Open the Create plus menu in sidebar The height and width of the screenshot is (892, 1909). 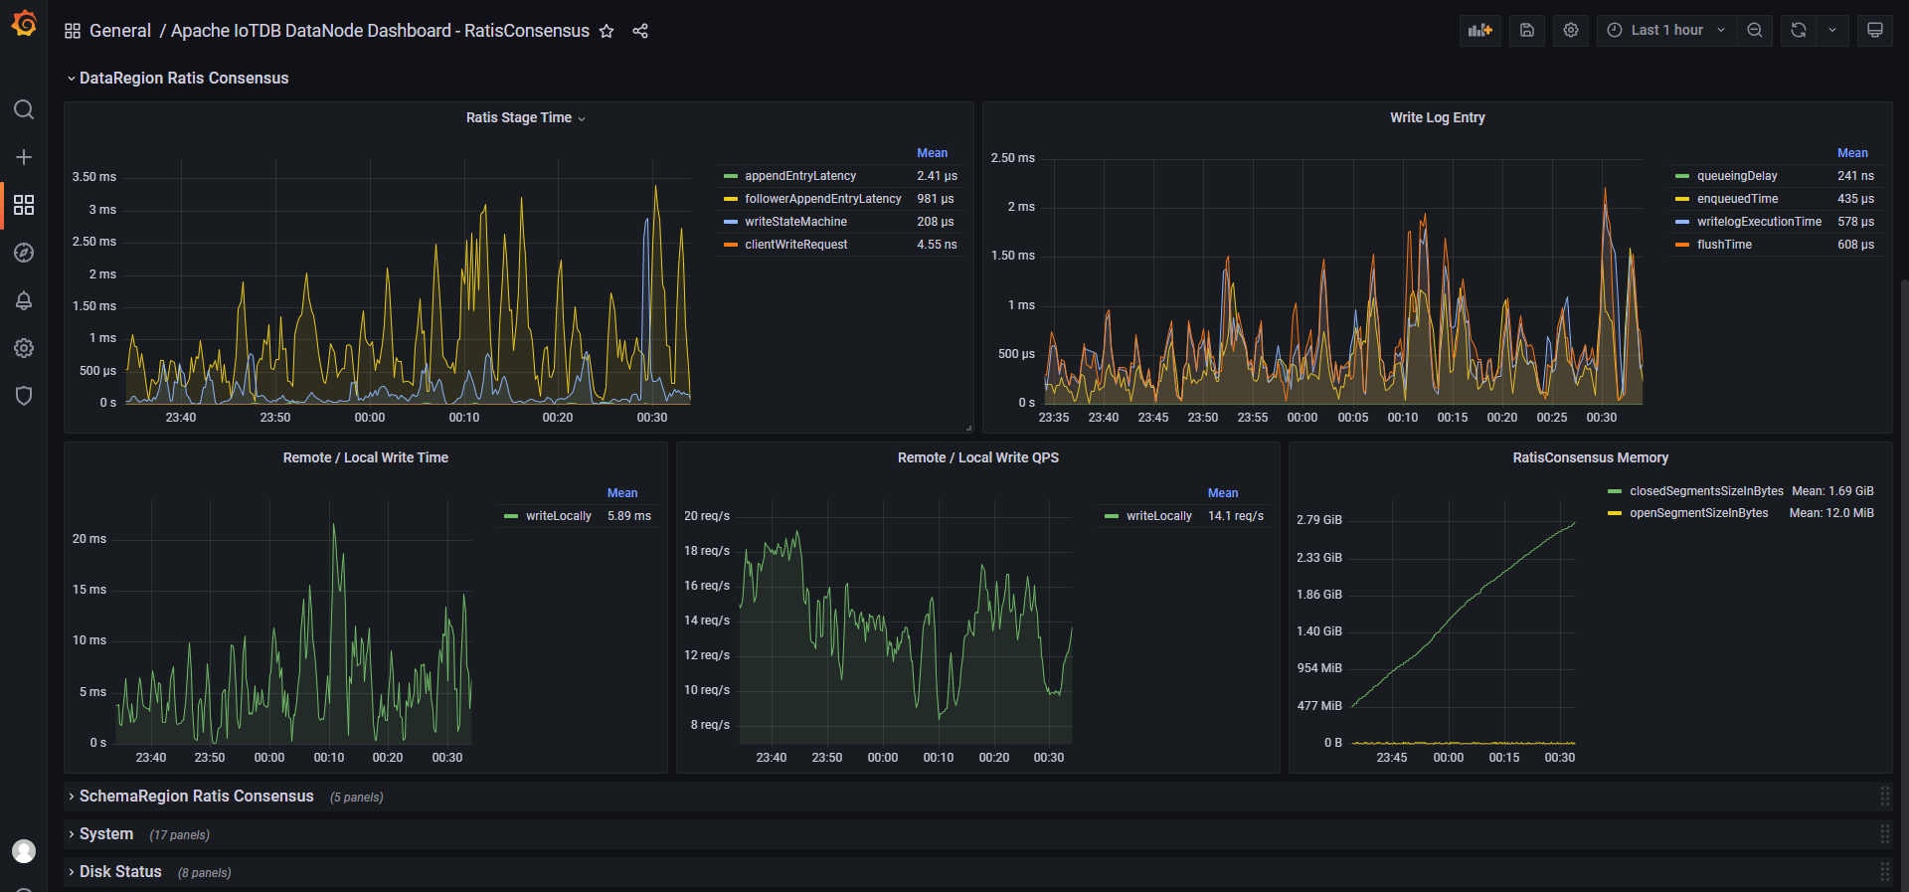(x=24, y=157)
